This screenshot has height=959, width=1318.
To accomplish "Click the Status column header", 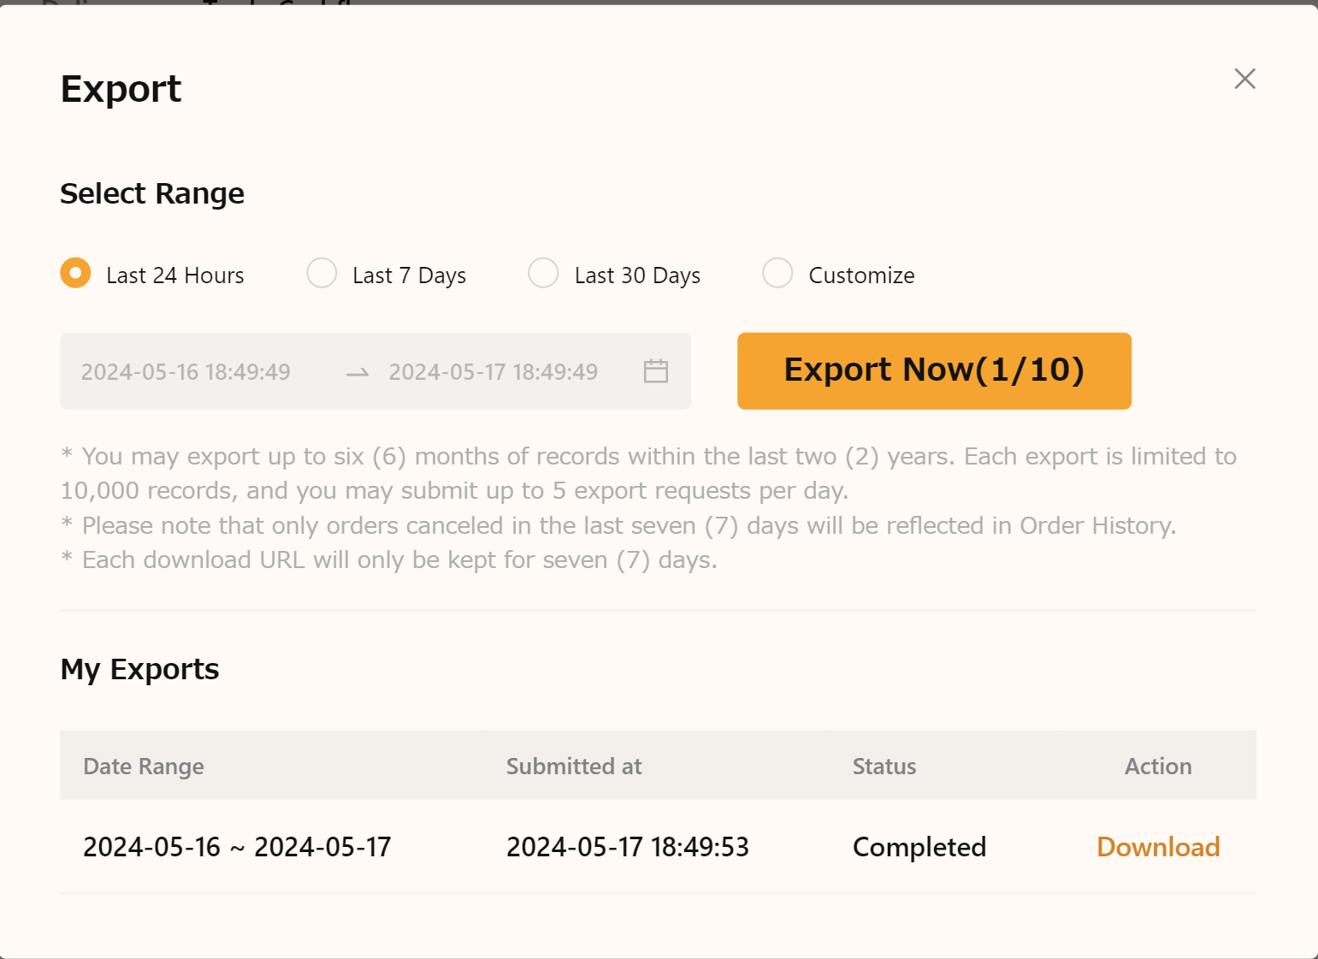I will [x=884, y=766].
